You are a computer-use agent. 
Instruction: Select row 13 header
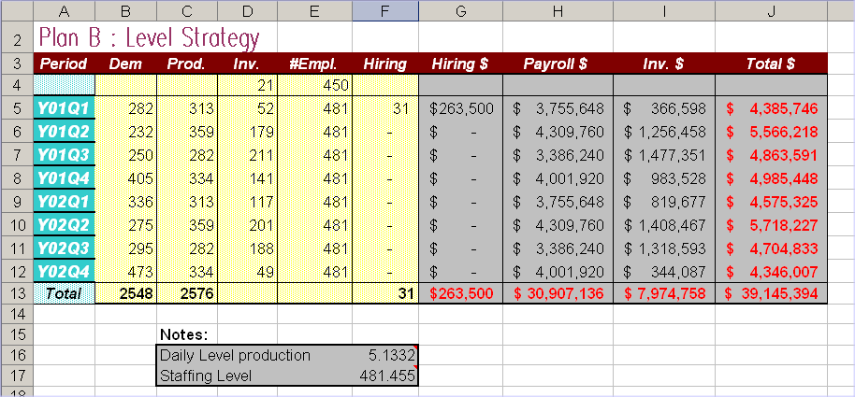click(x=16, y=293)
